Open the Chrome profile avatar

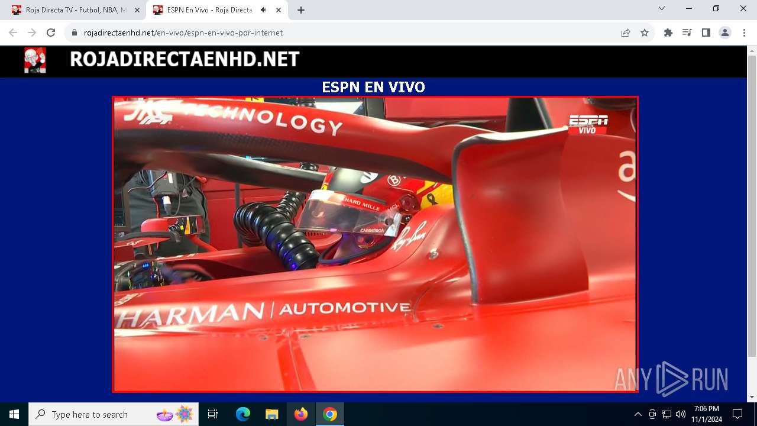click(x=725, y=33)
